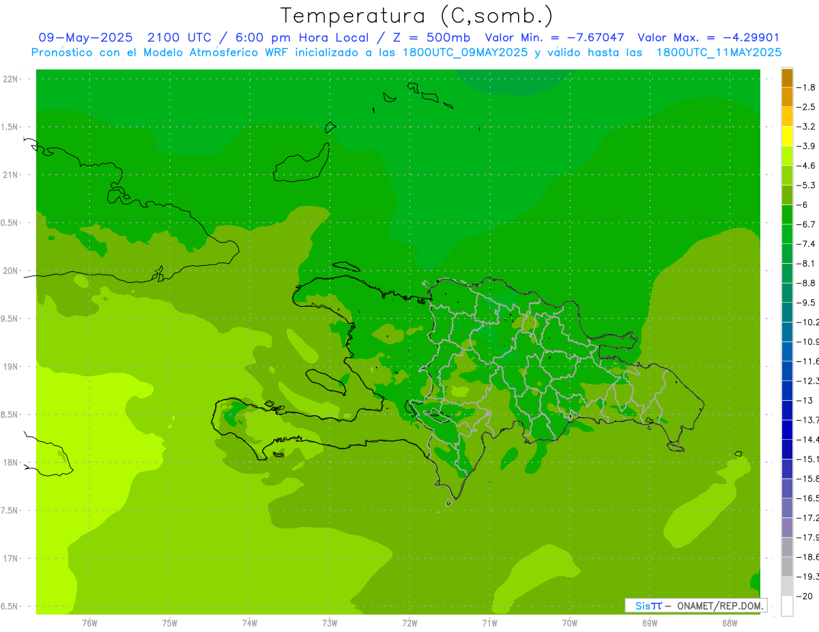Screen dimensions: 819x632
Task: Click the '20N' latitude label
Action: [10, 271]
